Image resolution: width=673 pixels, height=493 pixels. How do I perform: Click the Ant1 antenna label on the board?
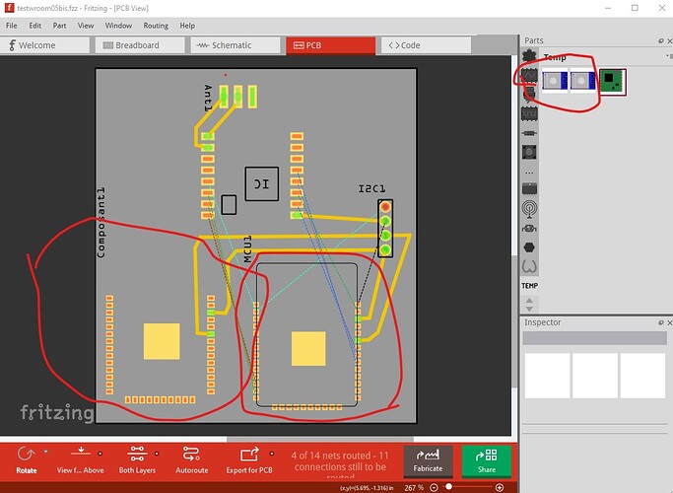pos(208,98)
